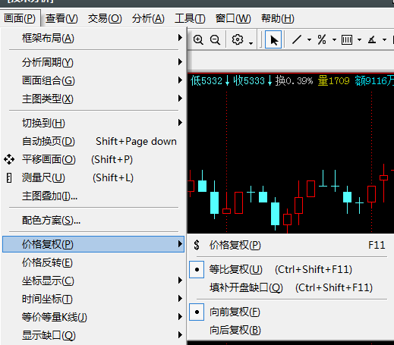The width and height of the screenshot is (394, 345).
Task: Open the settings gear icon in toolbar
Action: click(x=238, y=39)
